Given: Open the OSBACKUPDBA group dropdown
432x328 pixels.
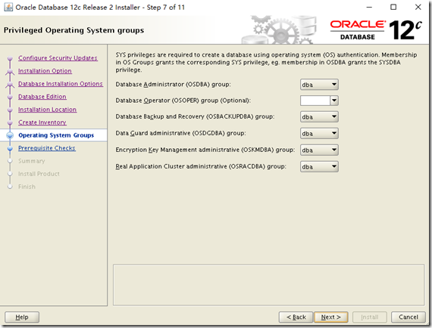Looking at the screenshot, I should click(319, 117).
